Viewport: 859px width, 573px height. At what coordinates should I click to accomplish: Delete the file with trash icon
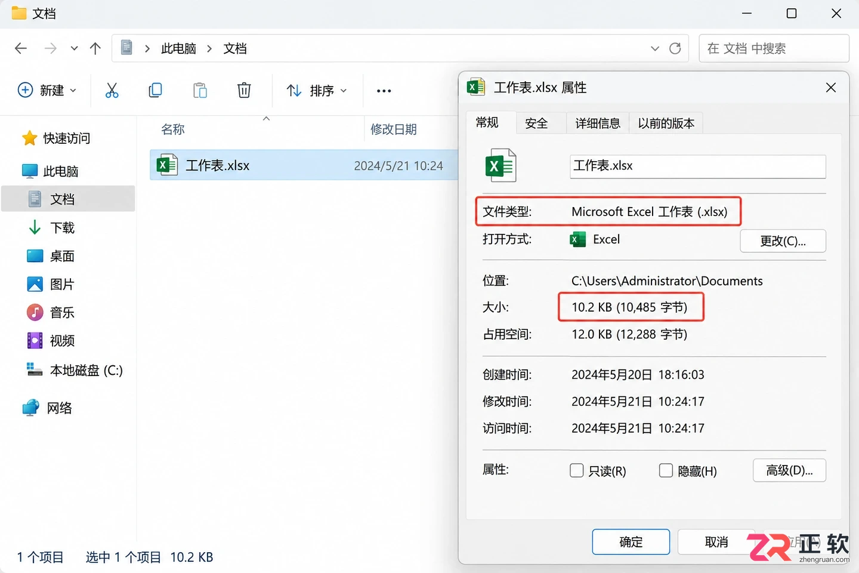click(244, 90)
